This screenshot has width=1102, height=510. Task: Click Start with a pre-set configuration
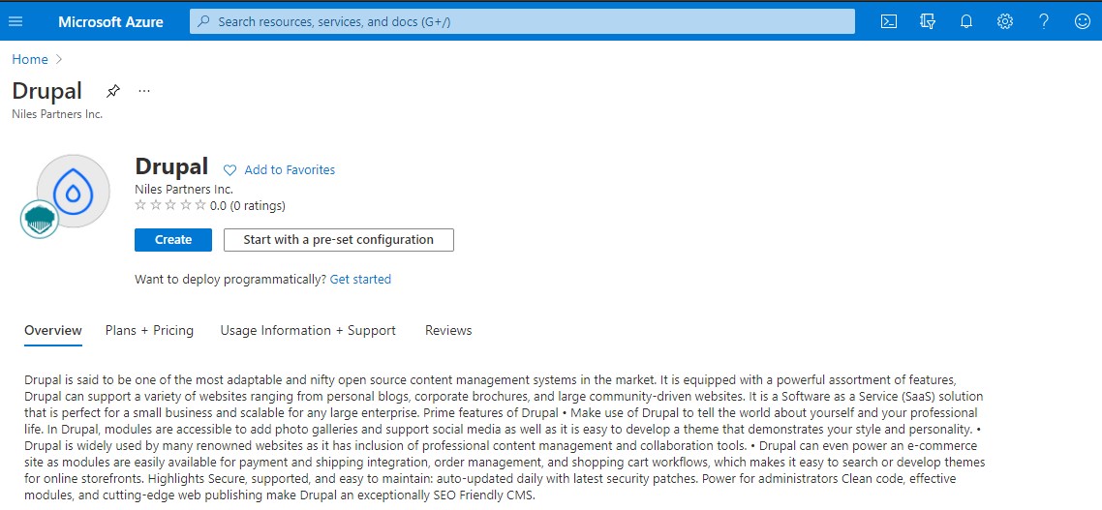[338, 240]
